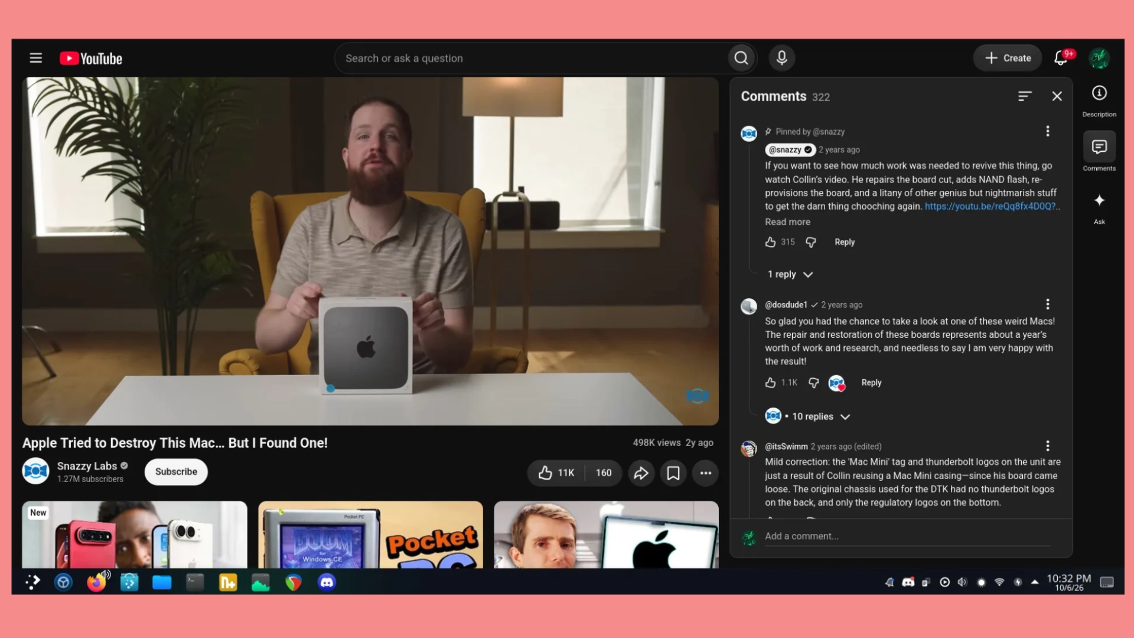Screen dimensions: 1134x638
Task: Share the video with the arrow icon
Action: pyautogui.click(x=641, y=473)
